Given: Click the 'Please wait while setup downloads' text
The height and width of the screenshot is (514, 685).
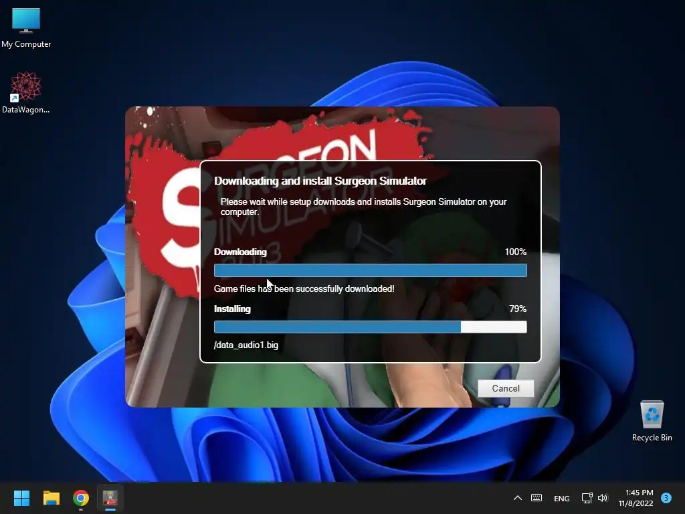Looking at the screenshot, I should pyautogui.click(x=363, y=207).
